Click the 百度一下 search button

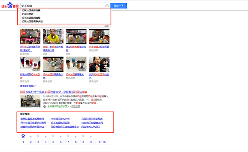click(x=118, y=6)
